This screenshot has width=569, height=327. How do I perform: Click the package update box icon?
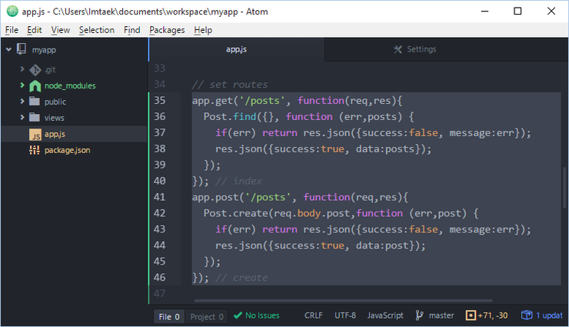(527, 315)
